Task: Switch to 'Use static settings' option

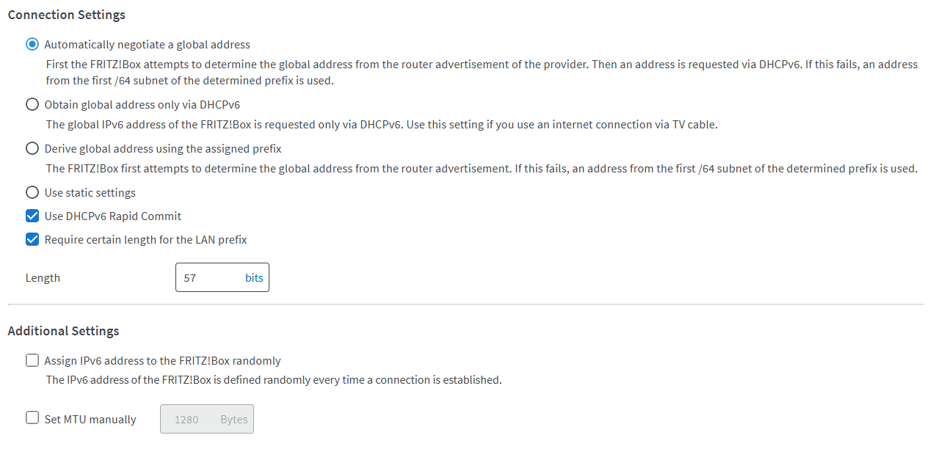Action: tap(32, 193)
